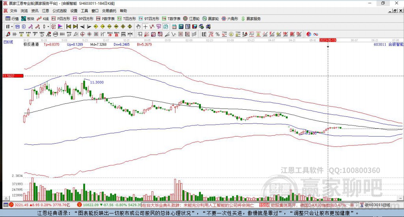This screenshot has width=404, height=217.
Task: Open the 六角形 hexagon tool
Action: [x=230, y=19]
